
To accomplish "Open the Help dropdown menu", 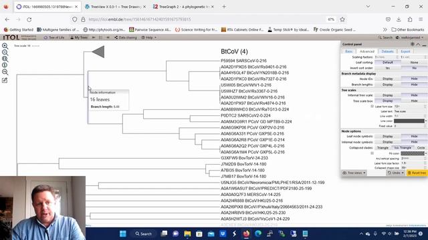I will [x=149, y=37].
